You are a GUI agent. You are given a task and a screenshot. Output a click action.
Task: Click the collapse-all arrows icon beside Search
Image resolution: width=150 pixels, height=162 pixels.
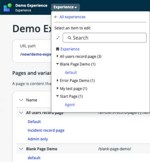pos(58,38)
